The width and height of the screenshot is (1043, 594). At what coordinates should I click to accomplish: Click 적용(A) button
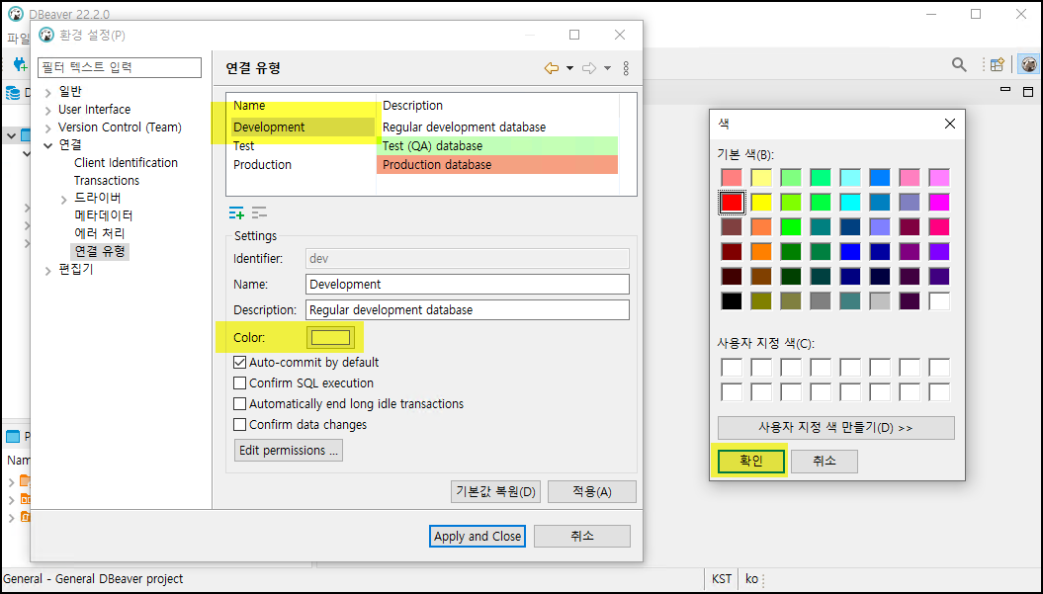pyautogui.click(x=592, y=491)
